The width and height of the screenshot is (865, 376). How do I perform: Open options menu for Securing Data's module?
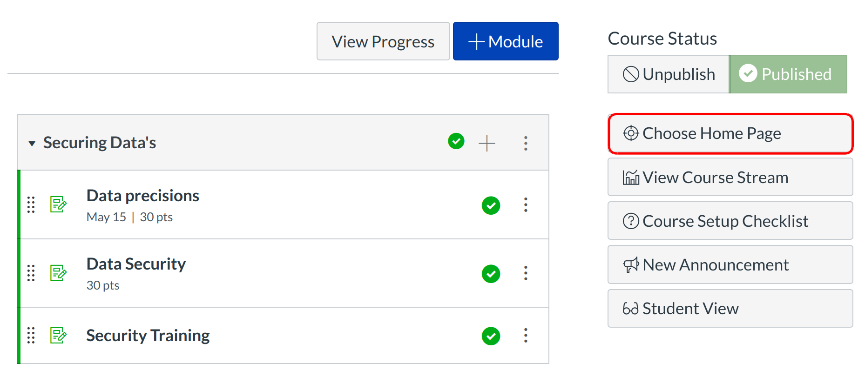(526, 143)
